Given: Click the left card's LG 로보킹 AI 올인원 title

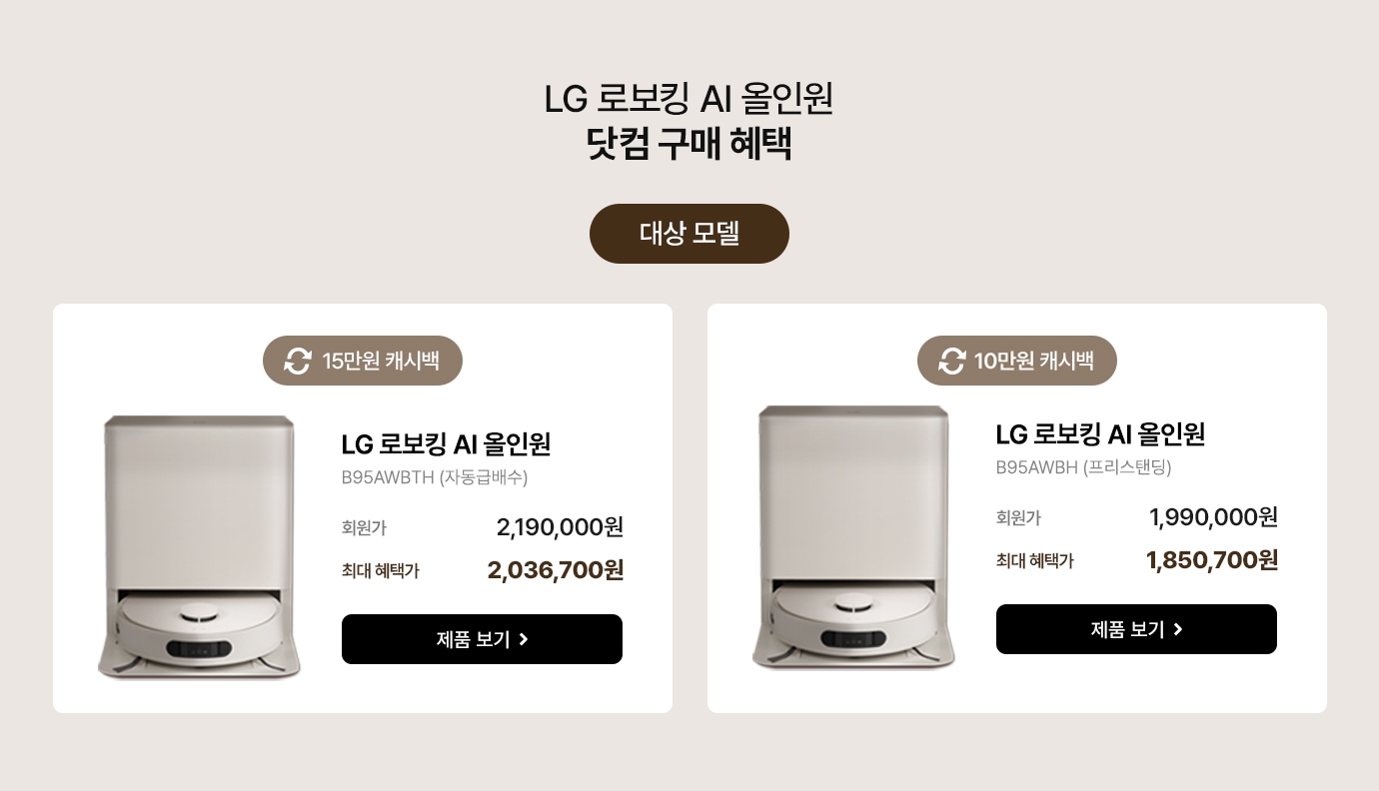Looking at the screenshot, I should 446,443.
